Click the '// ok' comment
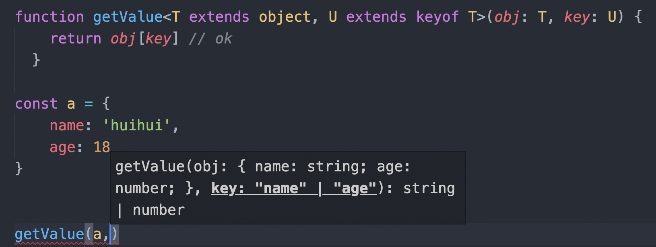Image resolution: width=656 pixels, height=247 pixels. tap(210, 39)
